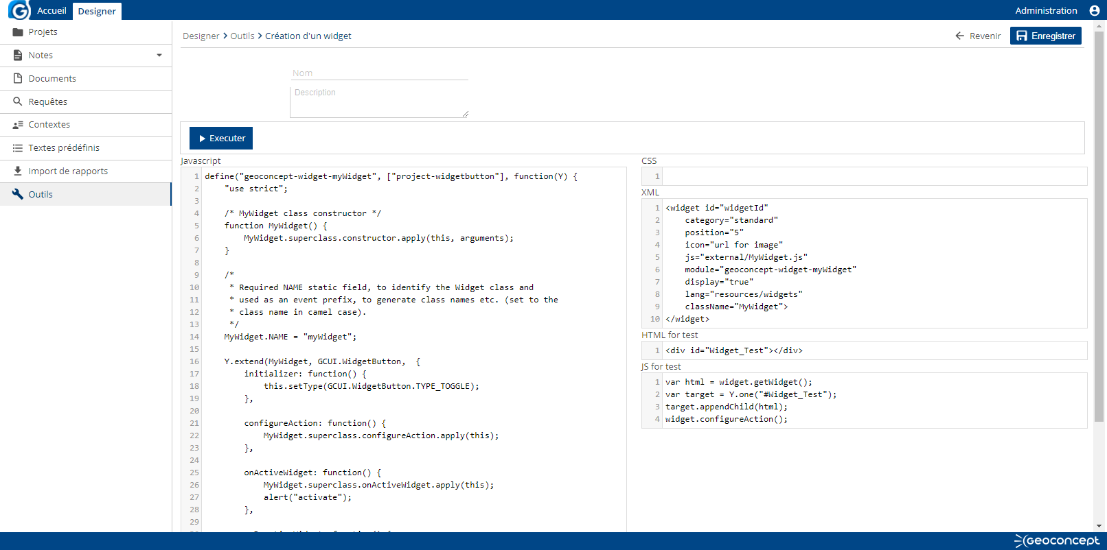Screen dimensions: 1107x550
Task: Click the XML widget id line
Action: pos(717,208)
